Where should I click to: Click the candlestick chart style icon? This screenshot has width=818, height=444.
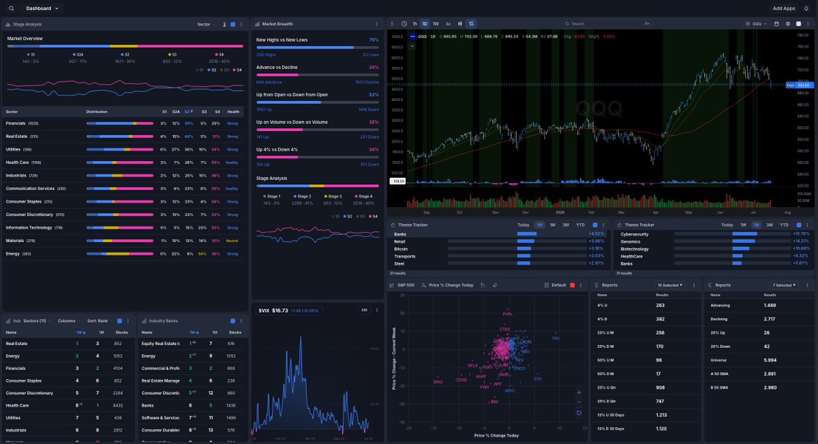459,23
